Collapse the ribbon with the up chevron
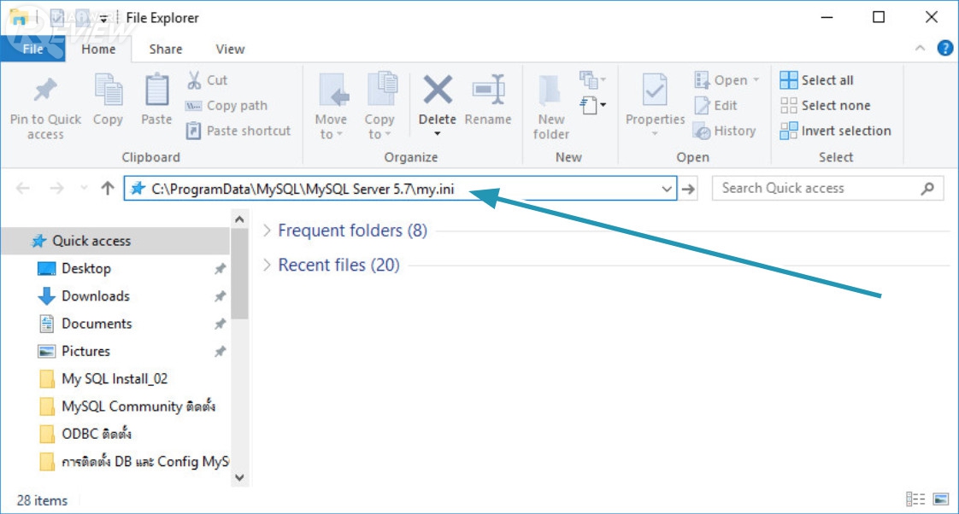Screen dimensions: 959x514 [x=920, y=49]
